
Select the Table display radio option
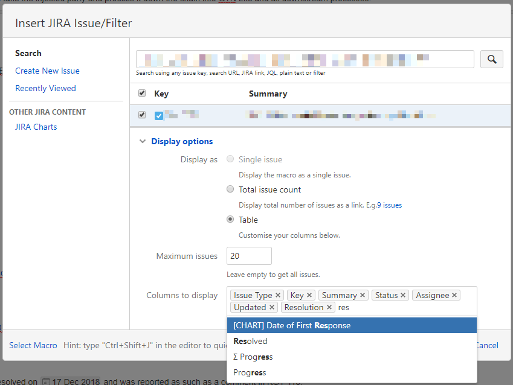coord(230,219)
